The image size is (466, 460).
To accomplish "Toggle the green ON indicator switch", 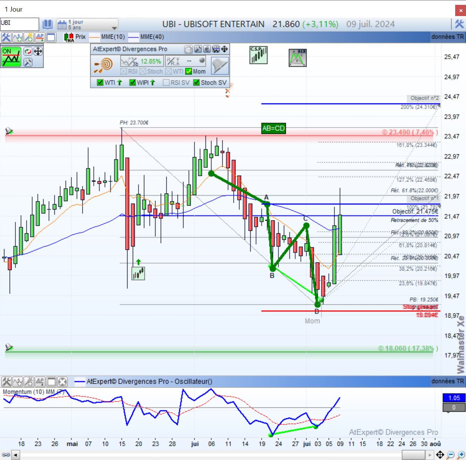I will 11,56.
